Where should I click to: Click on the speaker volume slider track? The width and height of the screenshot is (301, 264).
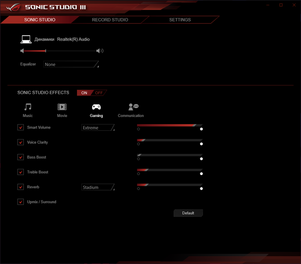pos(60,51)
